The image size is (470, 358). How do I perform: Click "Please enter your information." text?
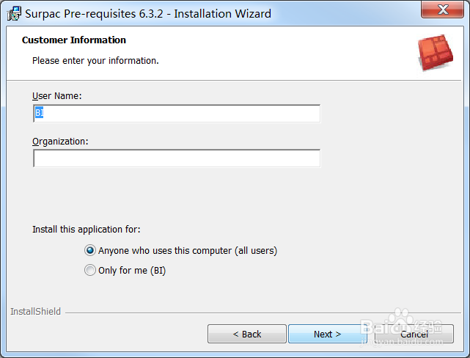(95, 61)
